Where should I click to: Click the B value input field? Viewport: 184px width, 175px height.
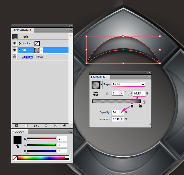62,151
